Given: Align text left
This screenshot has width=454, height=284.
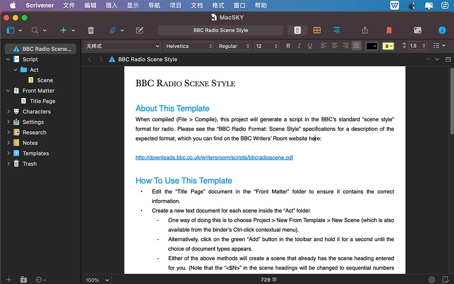Looking at the screenshot, I should (323, 46).
